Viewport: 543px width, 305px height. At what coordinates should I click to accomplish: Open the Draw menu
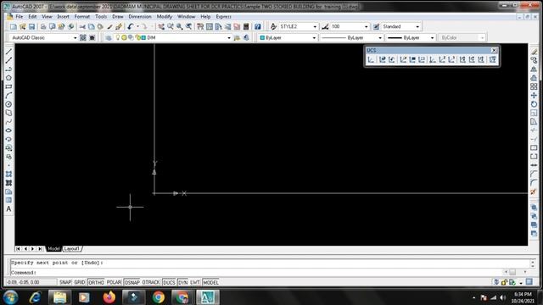coord(118,17)
